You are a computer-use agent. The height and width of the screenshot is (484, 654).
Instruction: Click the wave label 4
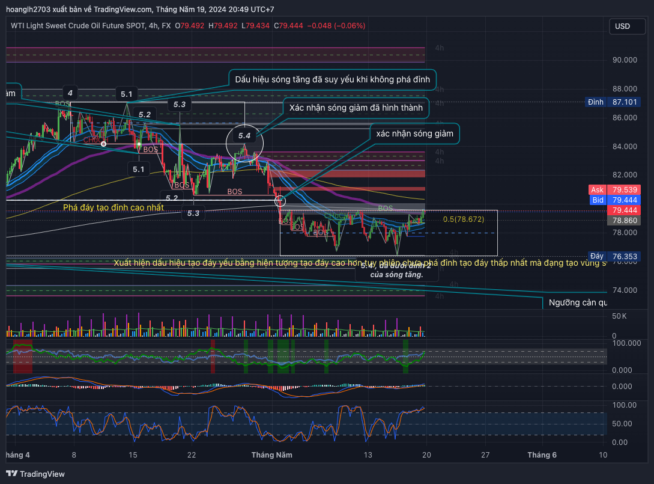[x=70, y=93]
